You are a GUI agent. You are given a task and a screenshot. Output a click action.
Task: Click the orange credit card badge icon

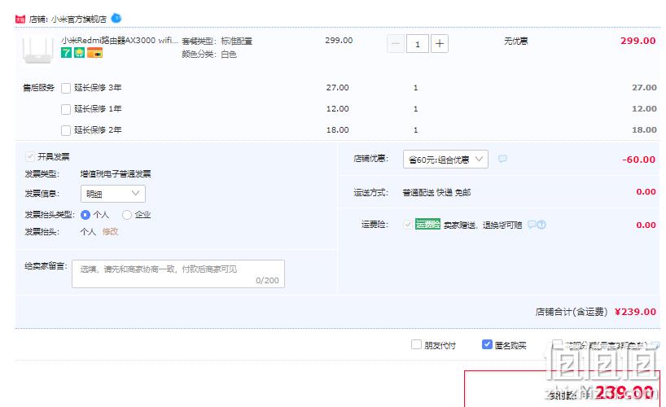coord(94,53)
